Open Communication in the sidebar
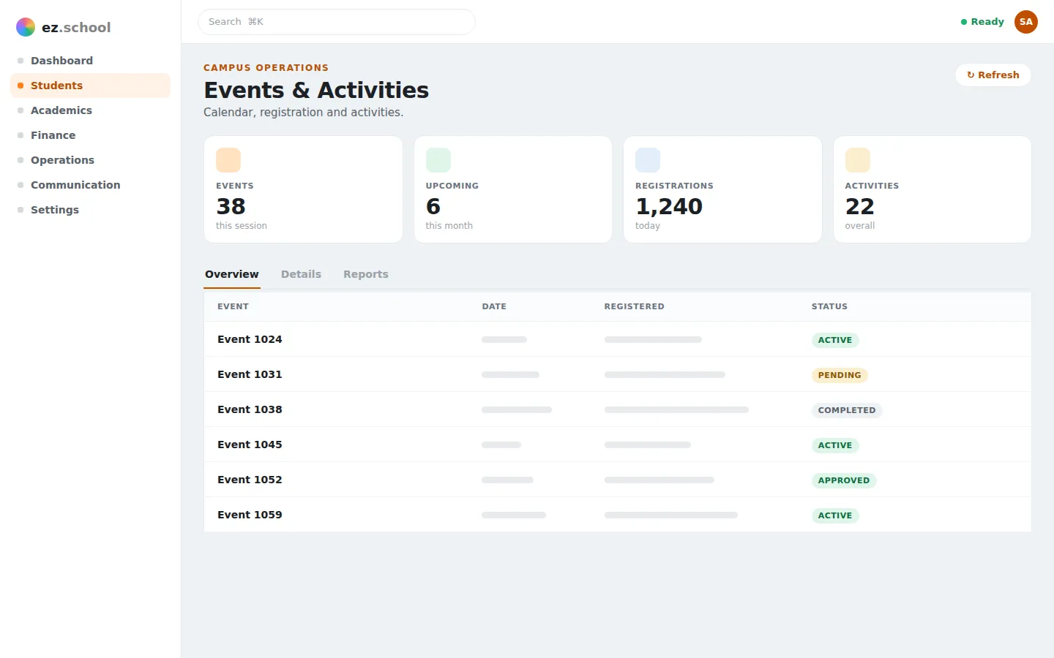This screenshot has width=1054, height=658. click(x=91, y=185)
